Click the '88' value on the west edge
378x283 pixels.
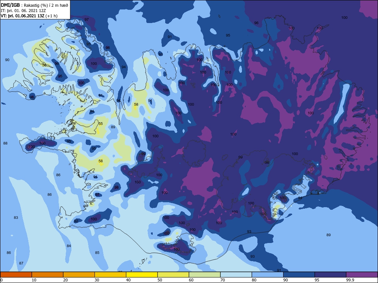tap(5, 143)
